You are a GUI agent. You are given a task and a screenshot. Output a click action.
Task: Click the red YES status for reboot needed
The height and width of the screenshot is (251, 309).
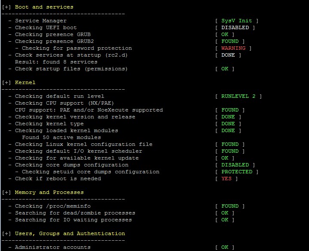[x=226, y=178]
